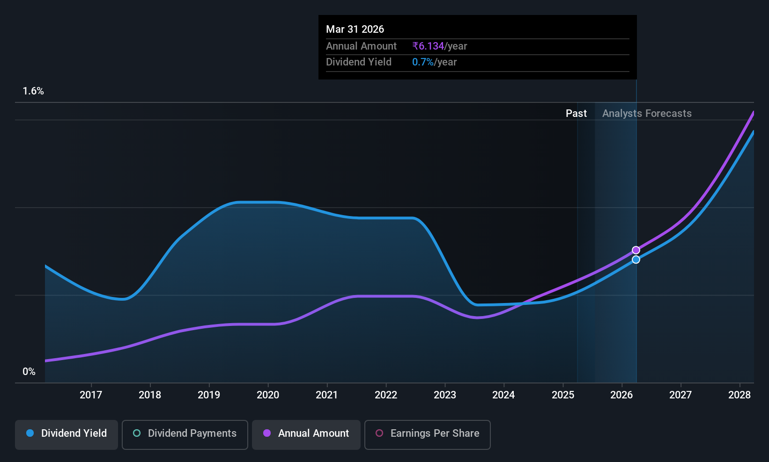
Task: Click the Mar 31 2026 tooltip date
Action: (x=355, y=29)
